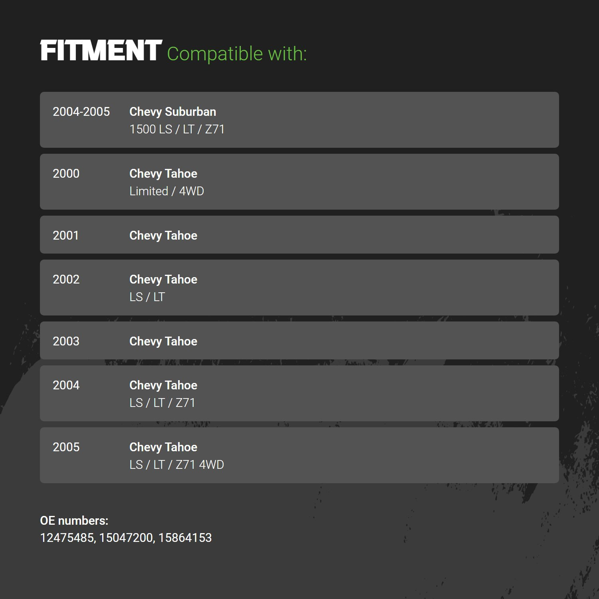Select the 2001 Chevy Tahoe row
599x599 pixels.
(x=299, y=235)
